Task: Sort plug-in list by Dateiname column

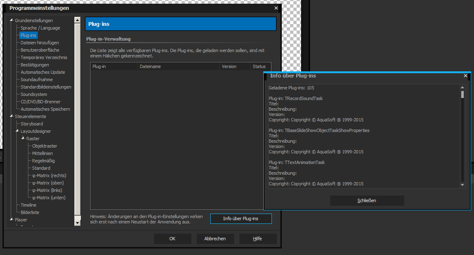Action: [x=178, y=66]
